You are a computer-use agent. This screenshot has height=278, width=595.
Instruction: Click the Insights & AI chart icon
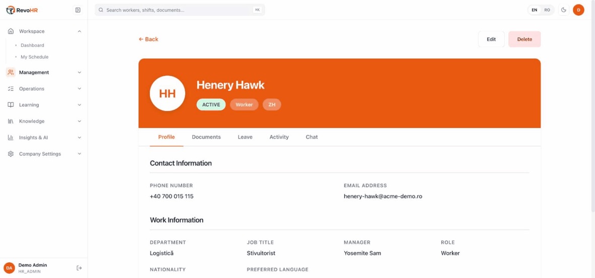(11, 137)
